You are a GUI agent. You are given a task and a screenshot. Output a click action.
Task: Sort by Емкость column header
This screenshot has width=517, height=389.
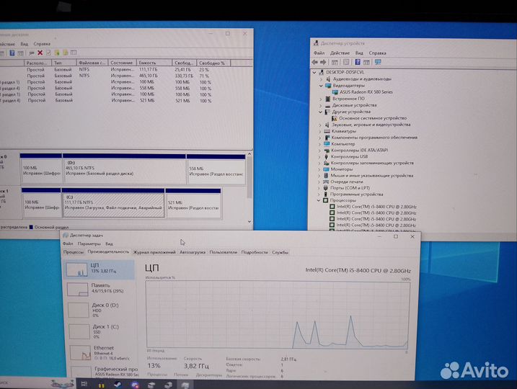(x=154, y=63)
